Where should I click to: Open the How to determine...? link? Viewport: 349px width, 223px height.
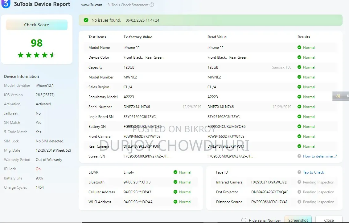pyautogui.click(x=320, y=156)
